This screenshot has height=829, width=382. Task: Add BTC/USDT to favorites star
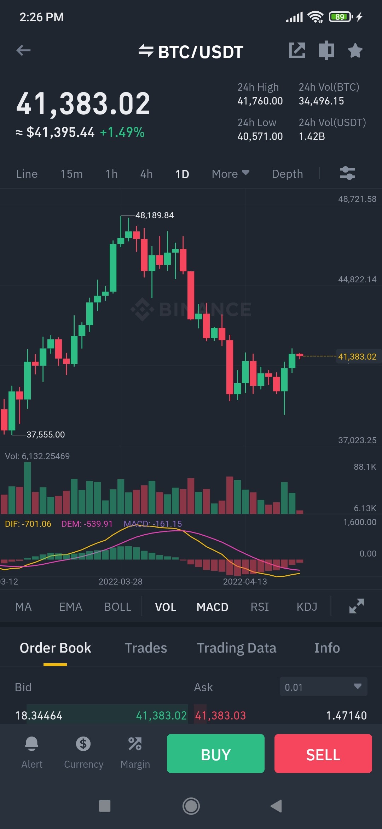coord(355,50)
